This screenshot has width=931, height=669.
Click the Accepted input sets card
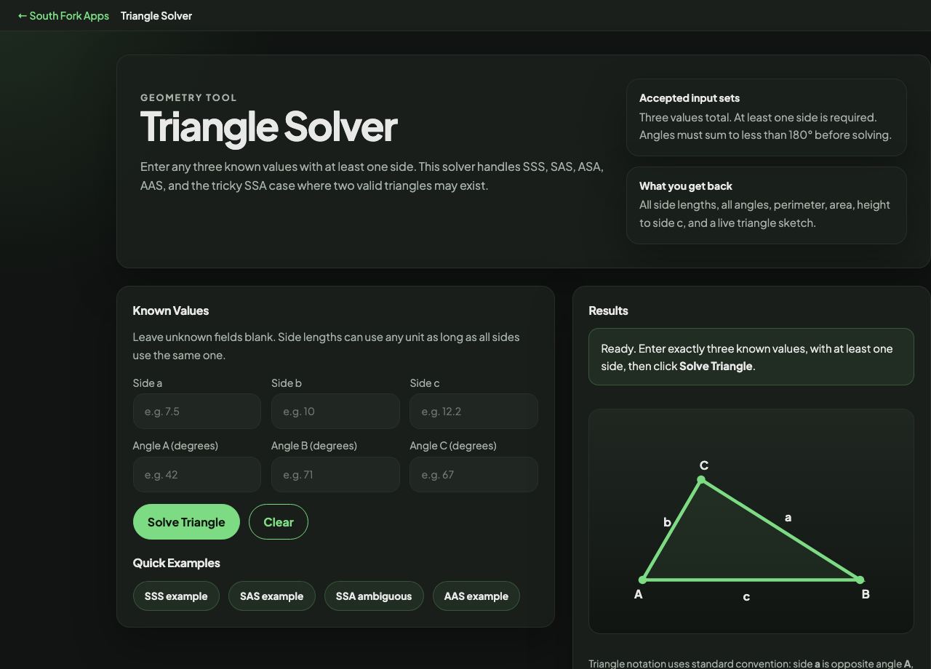[x=766, y=117]
